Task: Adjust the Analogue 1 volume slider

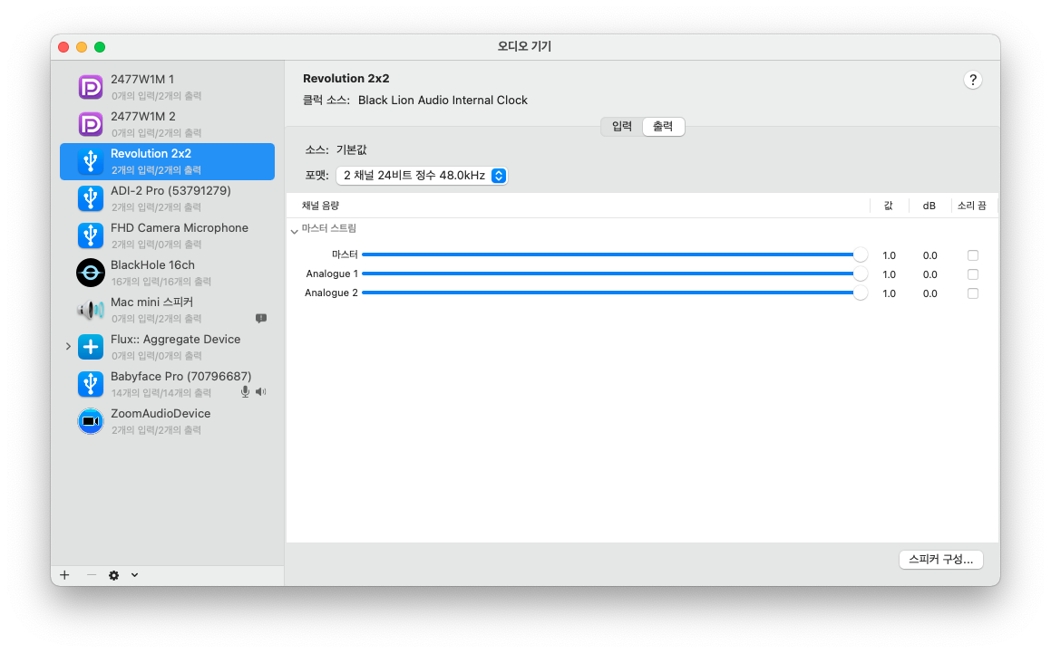Action: click(614, 274)
